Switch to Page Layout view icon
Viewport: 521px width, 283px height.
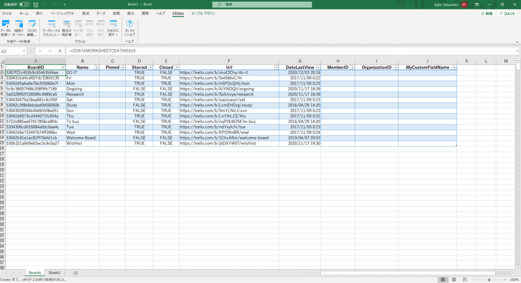454,280
